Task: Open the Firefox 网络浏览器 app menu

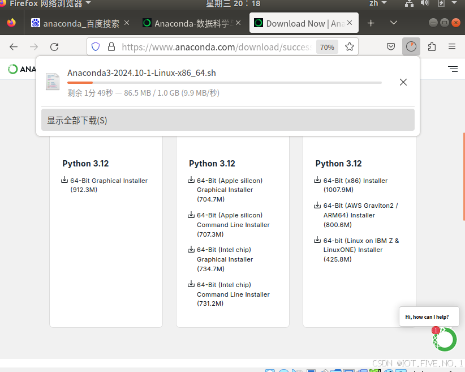Action: (x=45, y=4)
